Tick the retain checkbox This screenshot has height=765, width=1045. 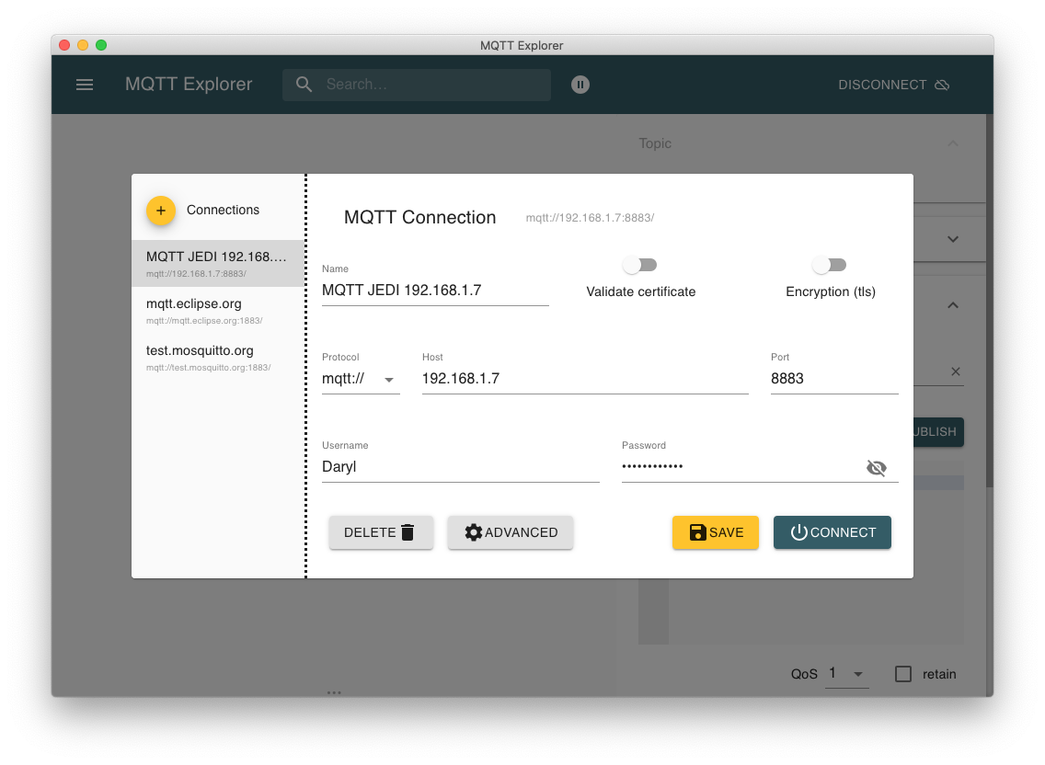click(903, 674)
